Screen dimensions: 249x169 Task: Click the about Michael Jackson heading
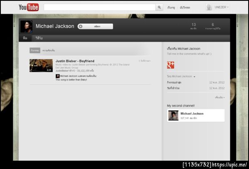coord(183,49)
